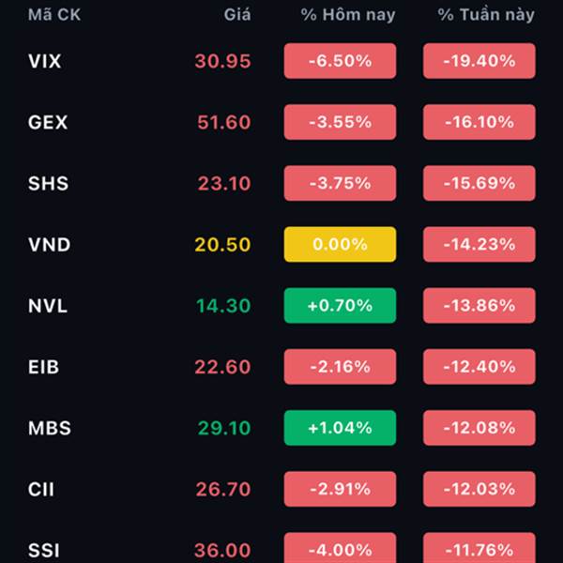Click the green +1.04% badge for MBS
The height and width of the screenshot is (563, 563).
(340, 428)
